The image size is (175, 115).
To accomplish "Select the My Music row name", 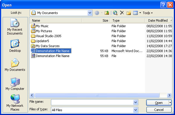I will click(x=42, y=26).
